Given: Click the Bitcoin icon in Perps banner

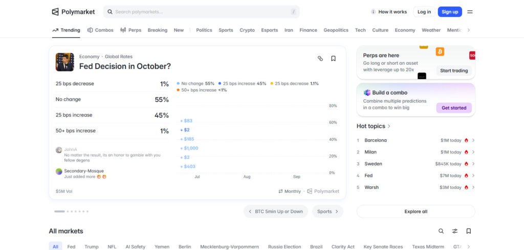Looking at the screenshot, I should coord(440,52).
